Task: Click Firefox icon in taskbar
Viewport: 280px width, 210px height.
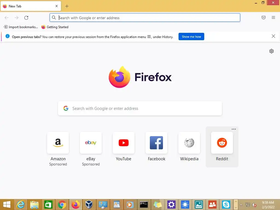Action: [76, 205]
